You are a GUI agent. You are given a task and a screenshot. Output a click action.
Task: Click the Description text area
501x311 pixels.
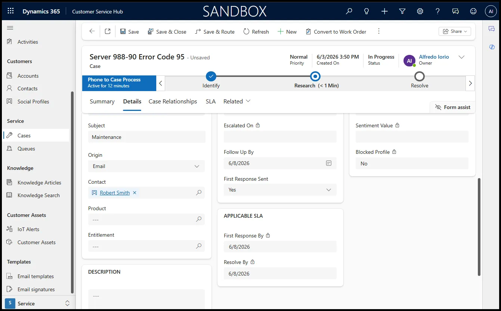146,299
